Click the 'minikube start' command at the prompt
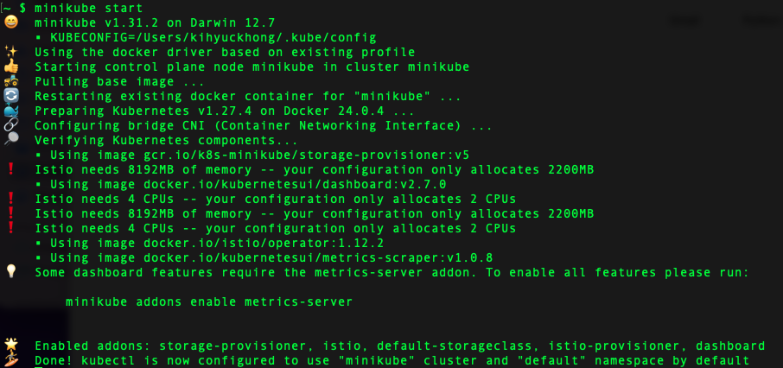 [x=88, y=8]
